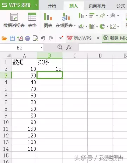Image resolution: width=127 pixels, height=163 pixels.
Task: Select column D header
Action: (100, 56)
